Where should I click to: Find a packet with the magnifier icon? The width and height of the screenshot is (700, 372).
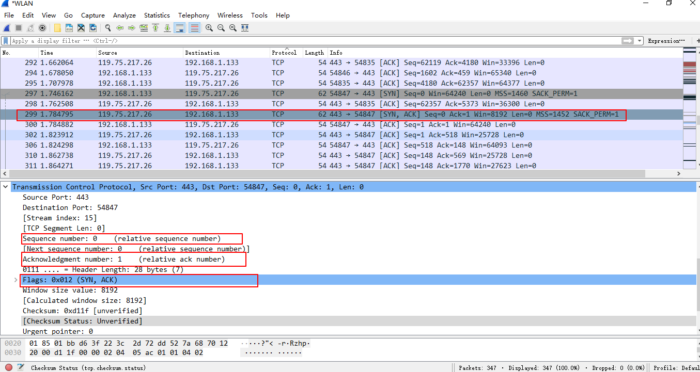[x=108, y=28]
